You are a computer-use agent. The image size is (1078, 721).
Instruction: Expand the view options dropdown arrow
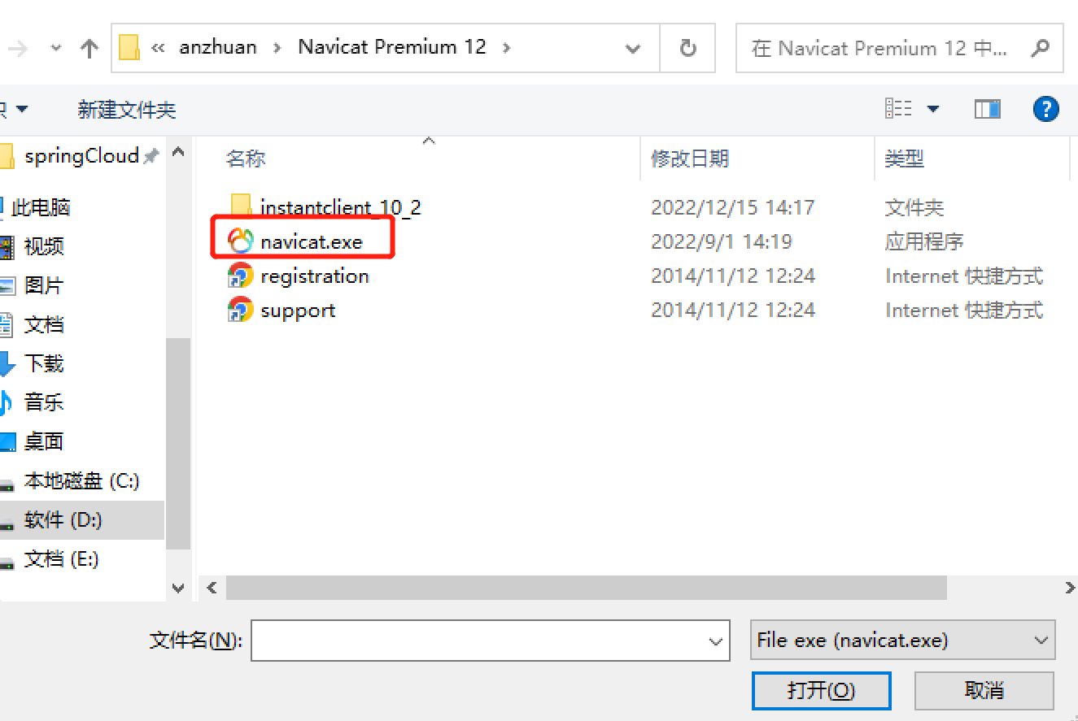click(x=933, y=109)
